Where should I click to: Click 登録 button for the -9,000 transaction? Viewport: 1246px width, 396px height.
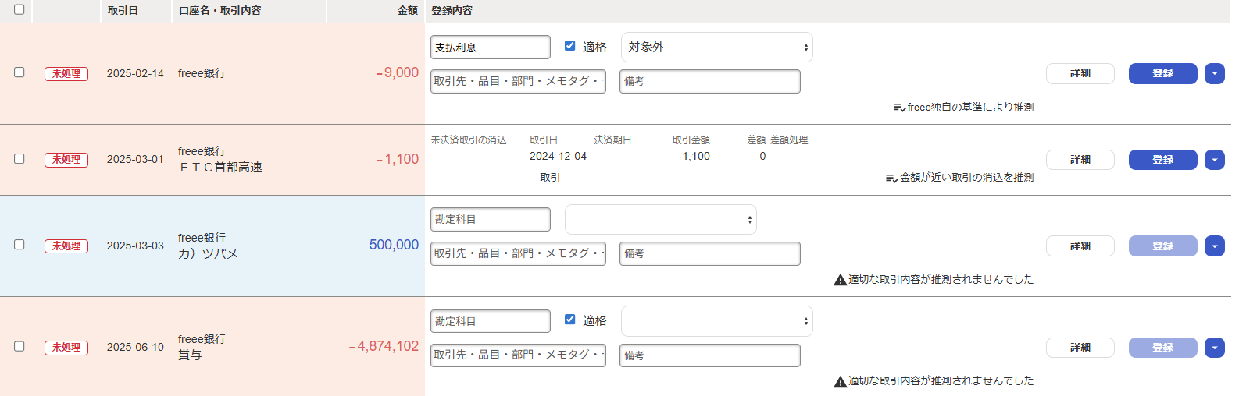tap(1162, 73)
